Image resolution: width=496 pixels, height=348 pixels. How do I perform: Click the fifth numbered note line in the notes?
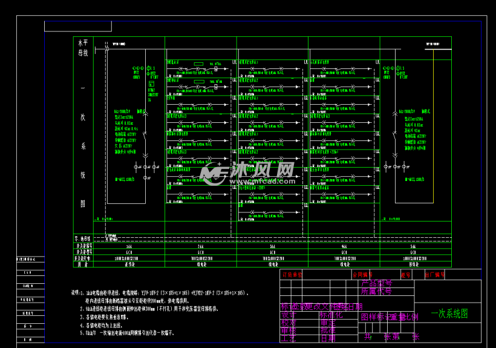[130, 332]
